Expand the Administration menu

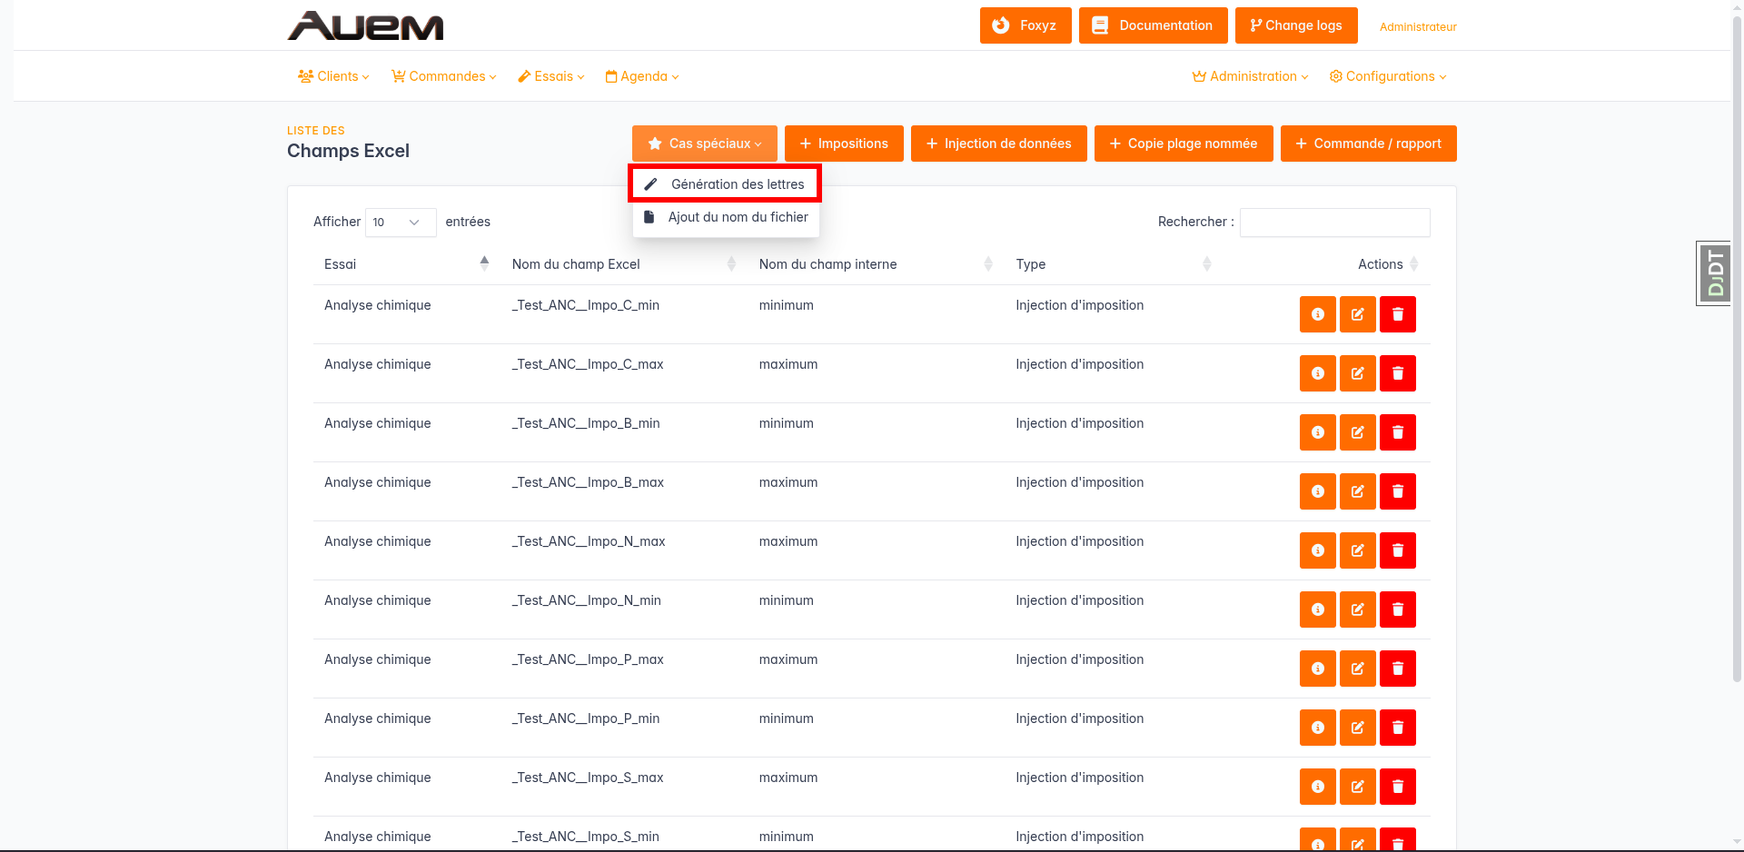(1250, 76)
